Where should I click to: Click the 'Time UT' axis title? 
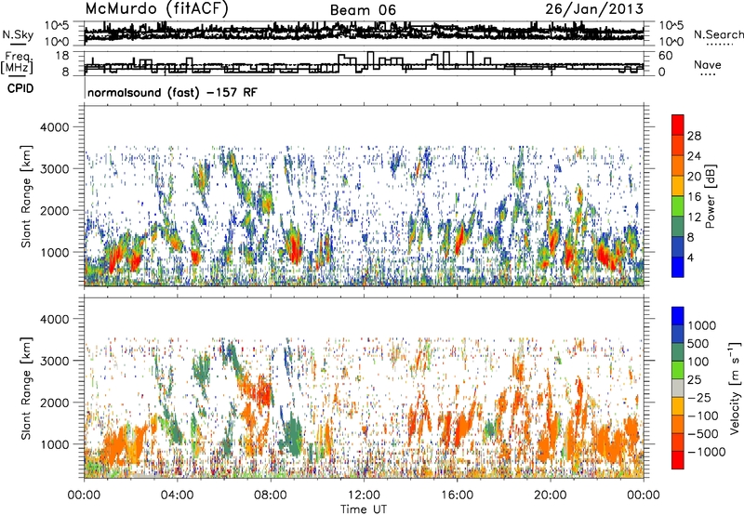(x=364, y=509)
